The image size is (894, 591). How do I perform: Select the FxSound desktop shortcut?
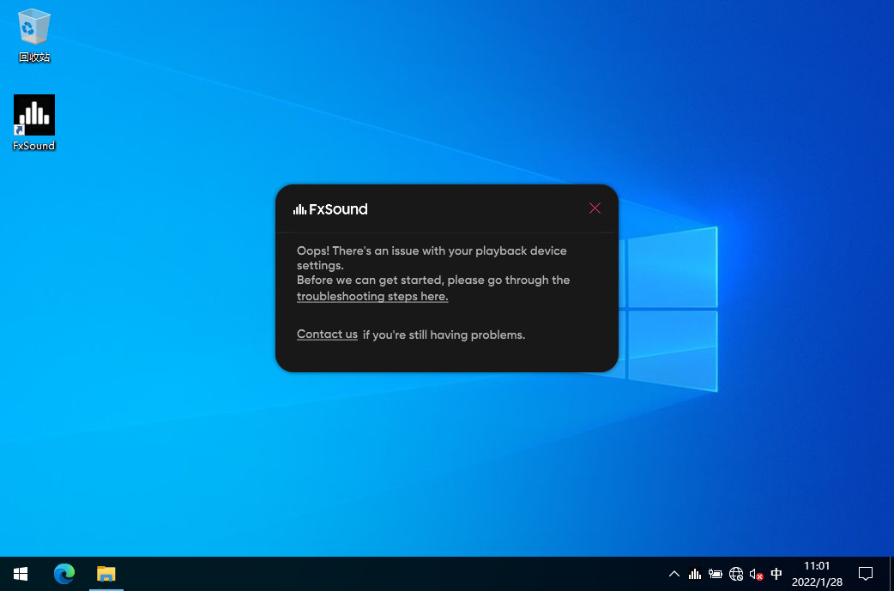[x=33, y=123]
